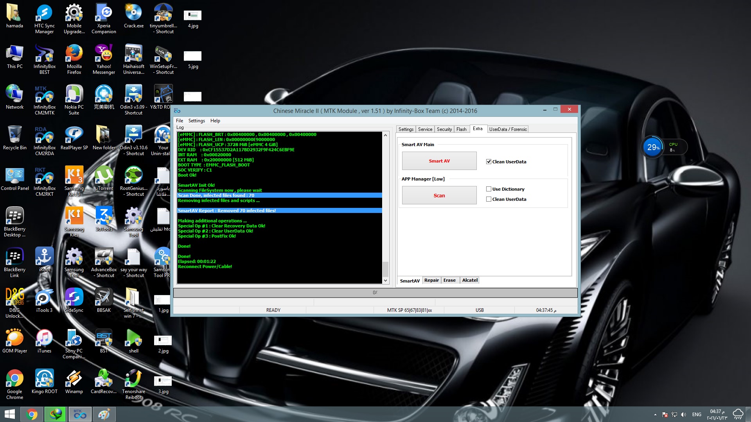
Task: Open SideSync desktop icon
Action: tap(74, 300)
